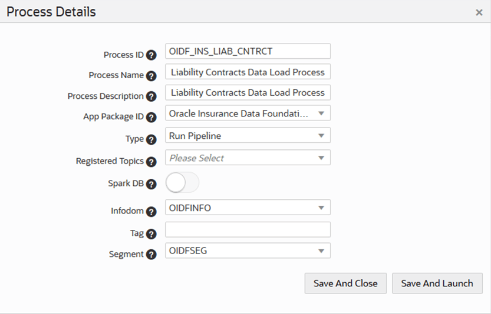Click the help icon next to Process Name
491x314 pixels.
click(x=151, y=76)
